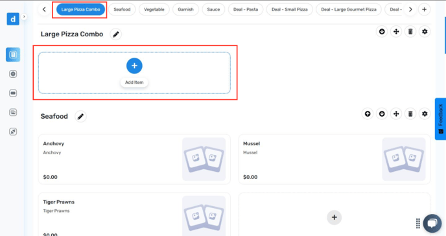
Task: Click the blue plus Add Item circle
Action: (x=134, y=65)
